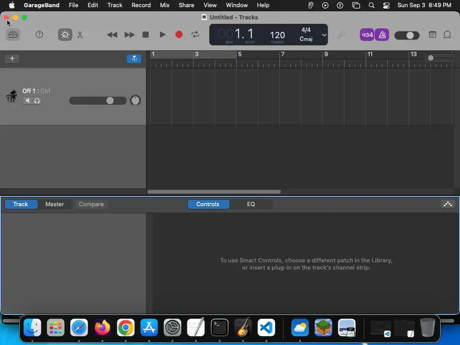Open the Help menu
This screenshot has width=460, height=345.
click(263, 5)
